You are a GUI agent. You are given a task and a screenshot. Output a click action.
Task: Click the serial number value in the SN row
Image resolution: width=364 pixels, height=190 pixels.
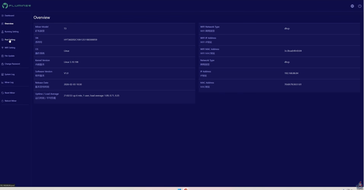80,40
